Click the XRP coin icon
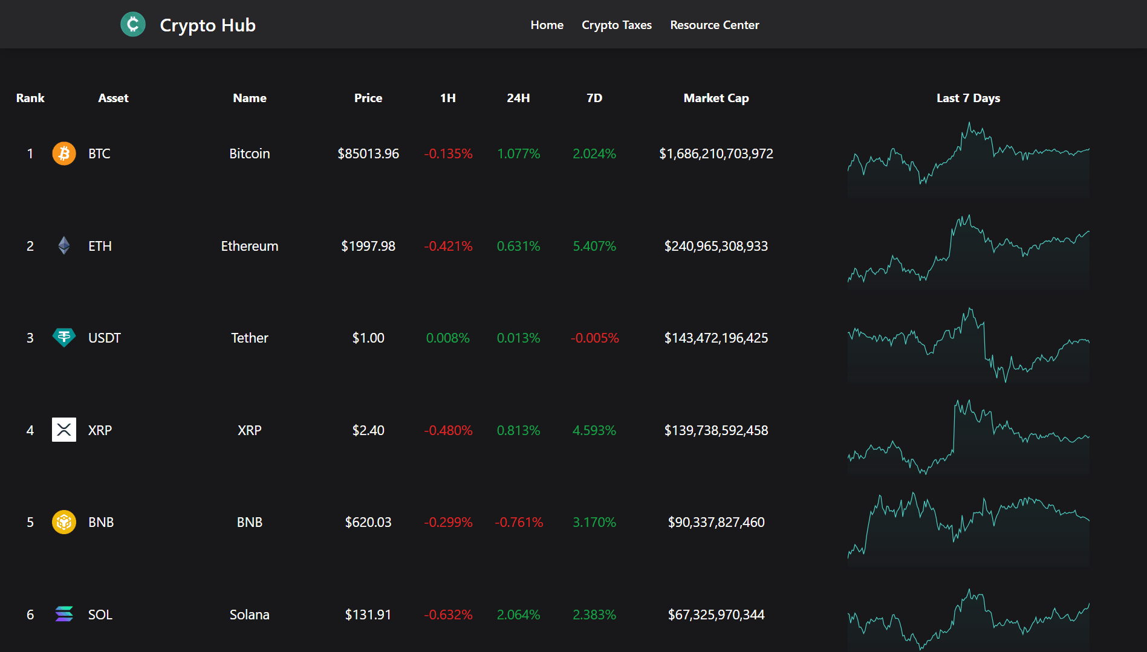 click(x=63, y=430)
